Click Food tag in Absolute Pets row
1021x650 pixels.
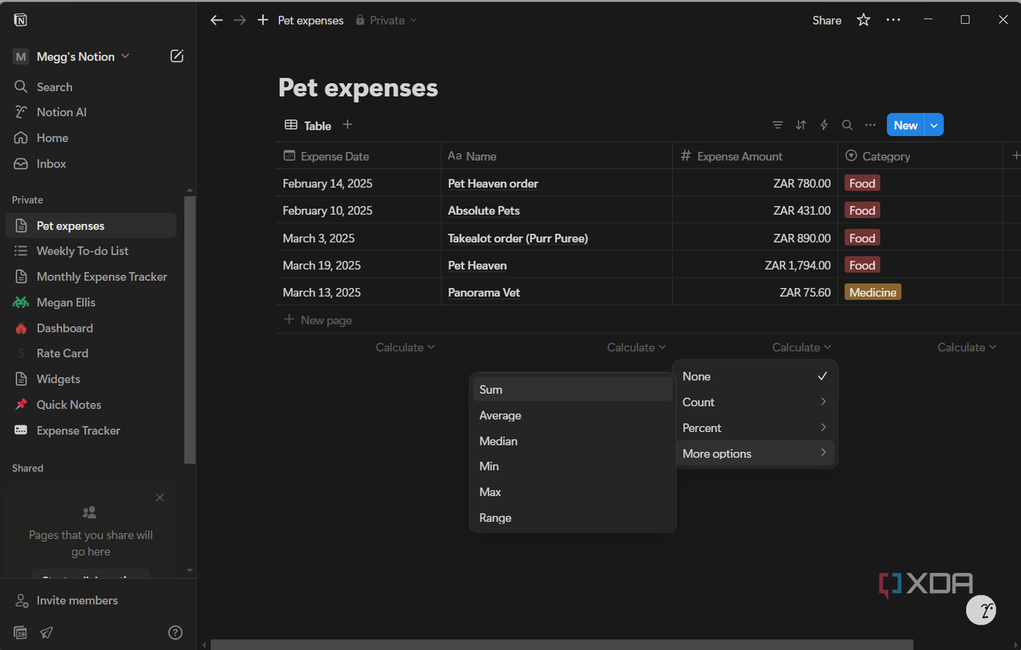point(862,210)
